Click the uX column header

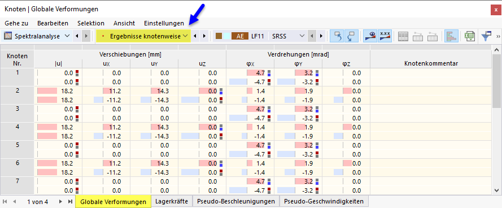(x=106, y=63)
